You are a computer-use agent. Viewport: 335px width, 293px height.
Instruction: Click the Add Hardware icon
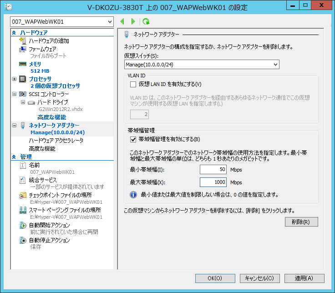coord(22,40)
